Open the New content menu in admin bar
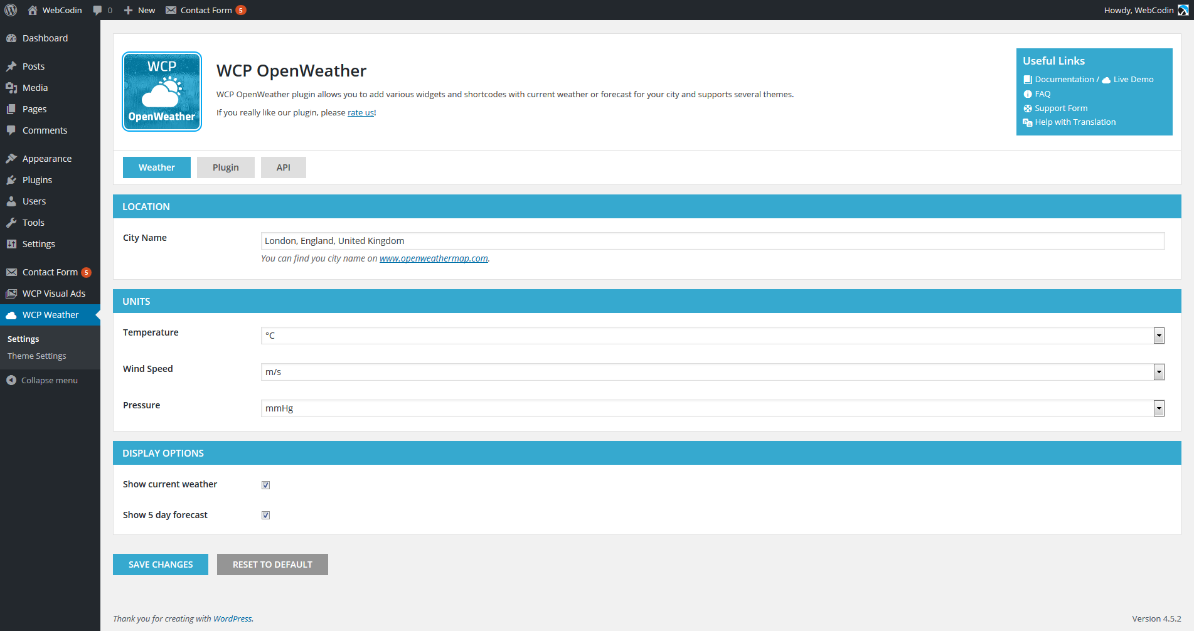Viewport: 1194px width, 631px height. pos(139,10)
